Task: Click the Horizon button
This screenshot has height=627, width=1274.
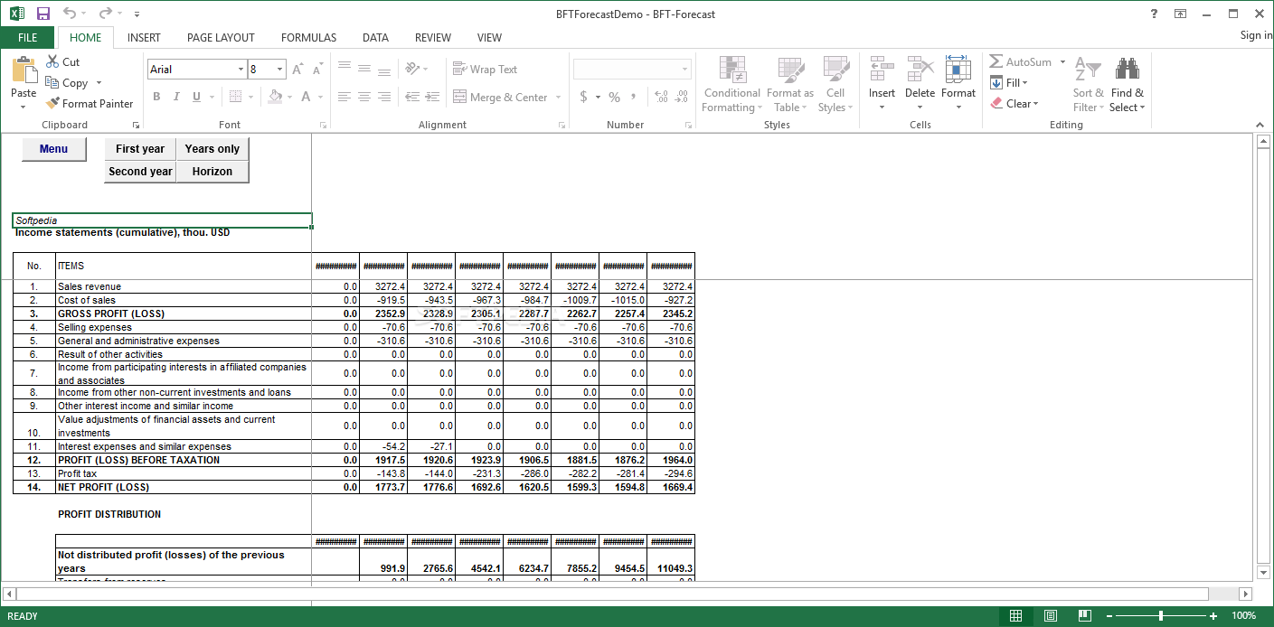Action: click(212, 172)
